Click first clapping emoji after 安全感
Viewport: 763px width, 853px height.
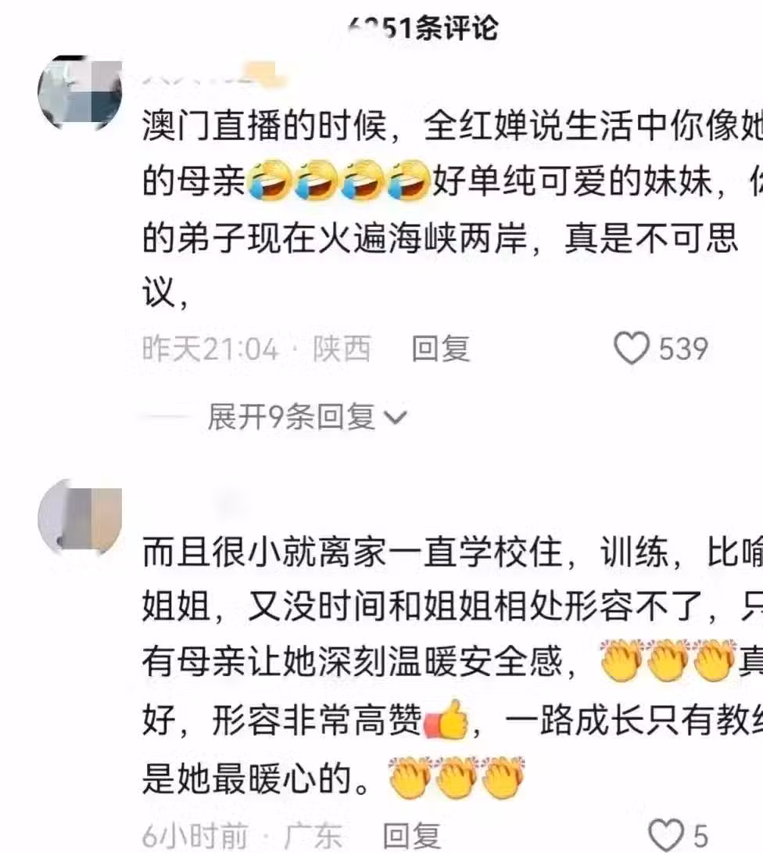click(x=622, y=660)
